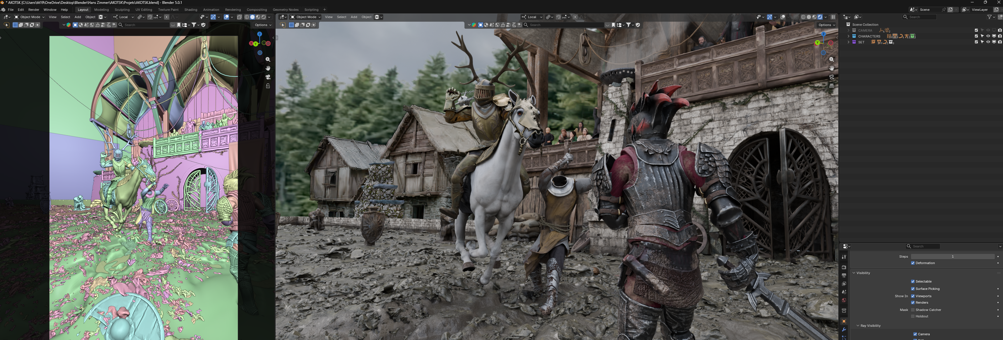
Task: Open the Object Mode dropdown in right viewport
Action: point(306,17)
